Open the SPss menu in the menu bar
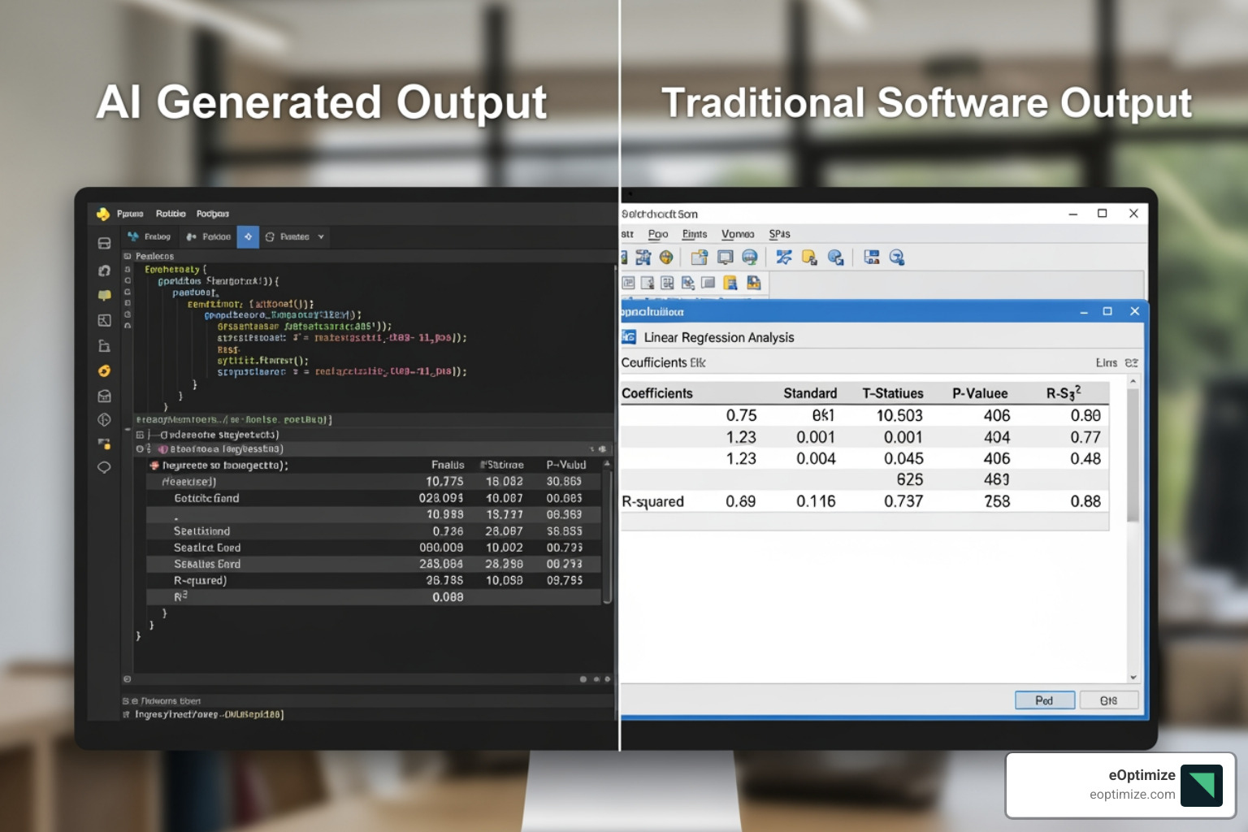1248x832 pixels. pyautogui.click(x=779, y=234)
